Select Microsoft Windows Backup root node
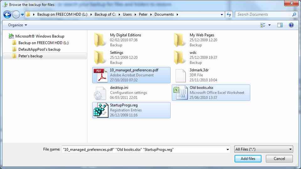This screenshot has width=301, height=169. pyautogui.click(x=40, y=36)
